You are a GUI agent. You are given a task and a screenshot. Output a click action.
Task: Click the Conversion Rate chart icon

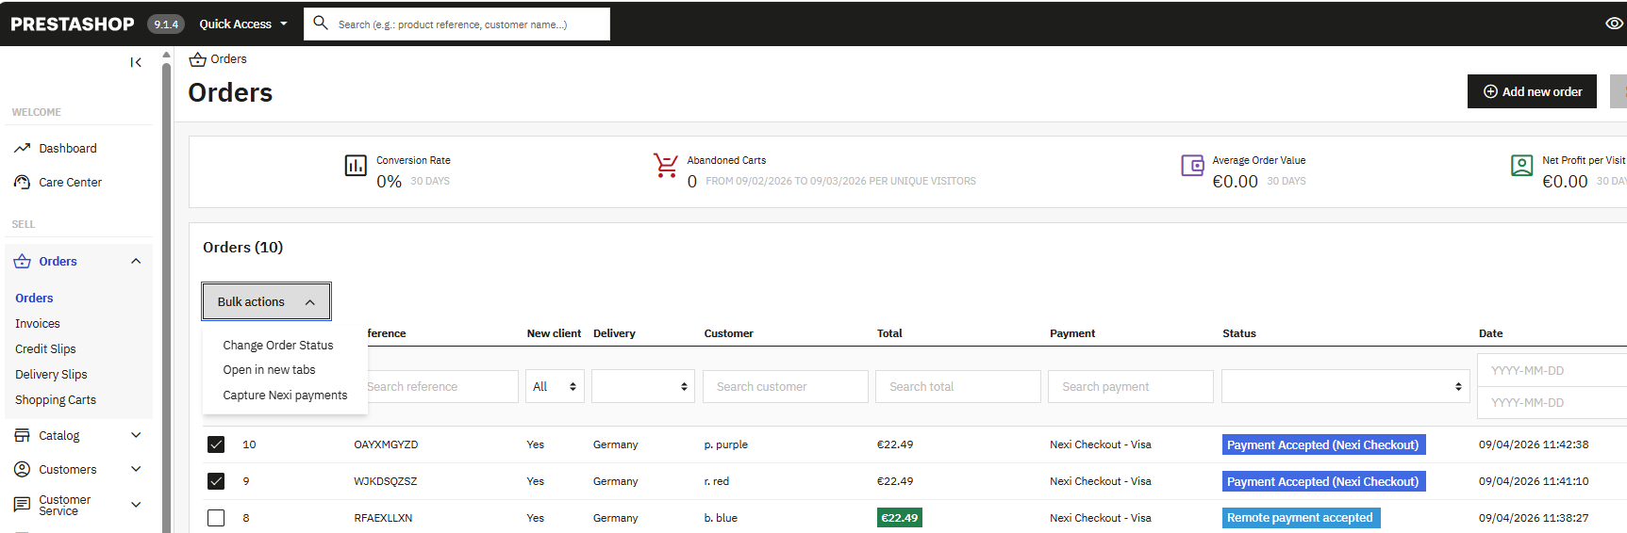point(356,166)
